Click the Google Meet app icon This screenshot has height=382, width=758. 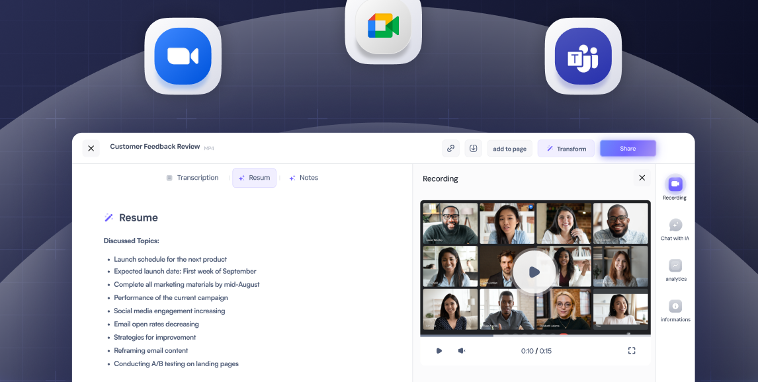coord(384,26)
